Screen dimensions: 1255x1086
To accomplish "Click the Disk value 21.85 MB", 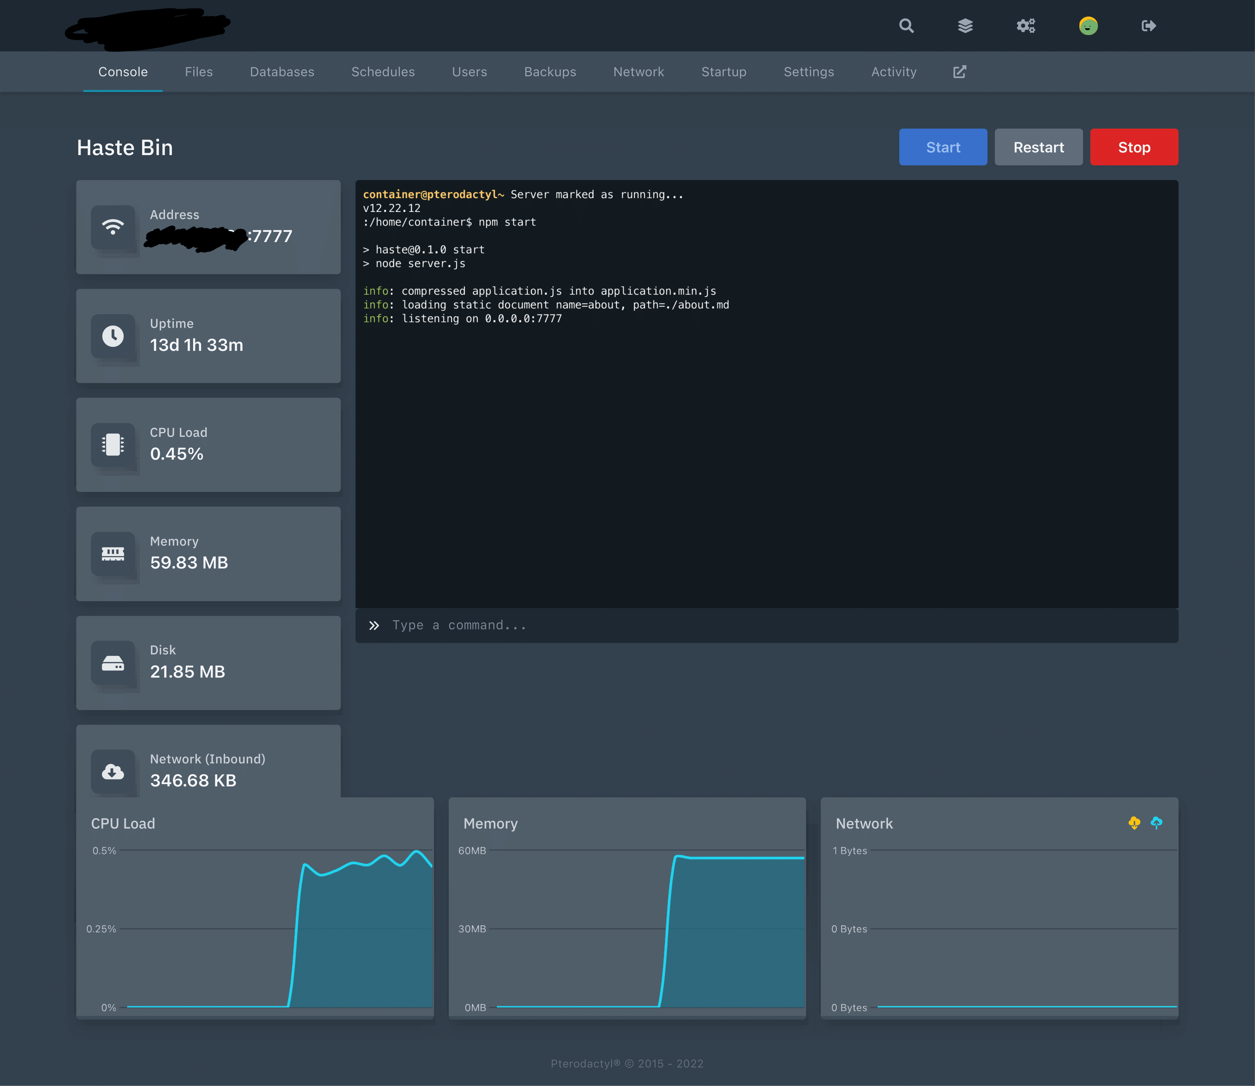I will click(187, 672).
